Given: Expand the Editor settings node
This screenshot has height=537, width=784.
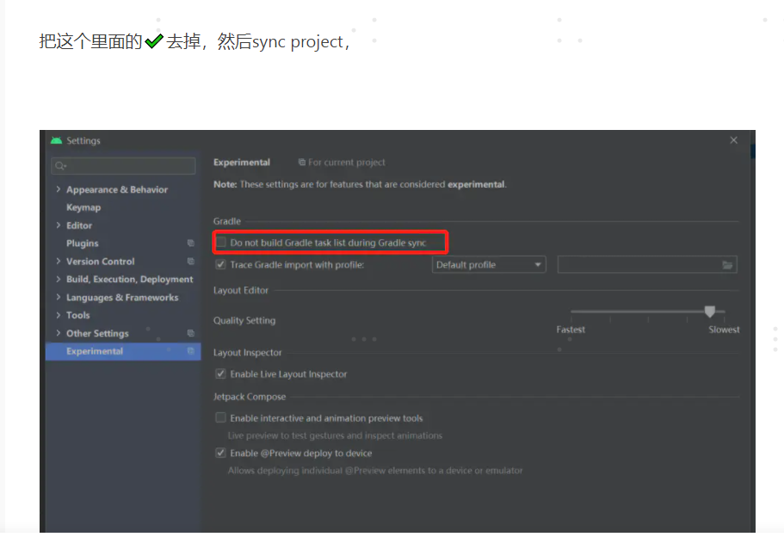Looking at the screenshot, I should [x=58, y=225].
